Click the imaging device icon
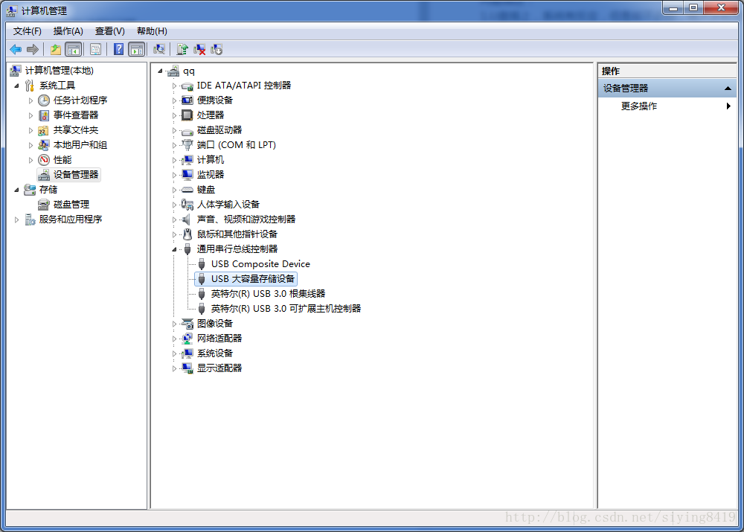The image size is (744, 532). click(187, 324)
